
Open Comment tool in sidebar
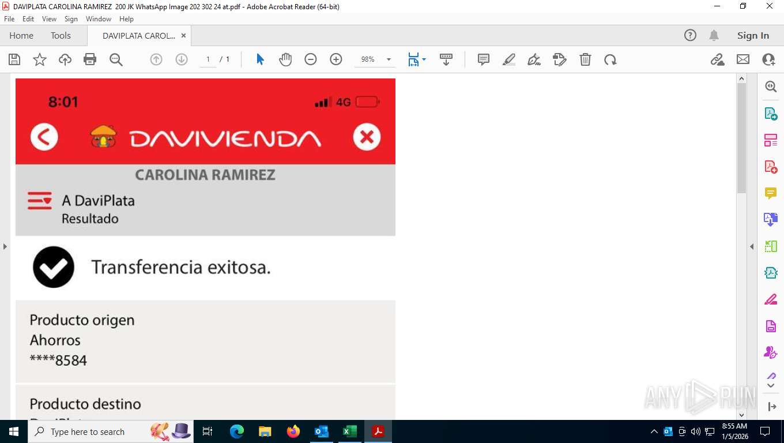771,193
